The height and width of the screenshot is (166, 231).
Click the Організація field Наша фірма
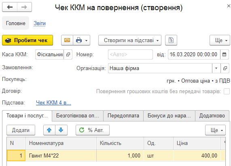click(160, 68)
